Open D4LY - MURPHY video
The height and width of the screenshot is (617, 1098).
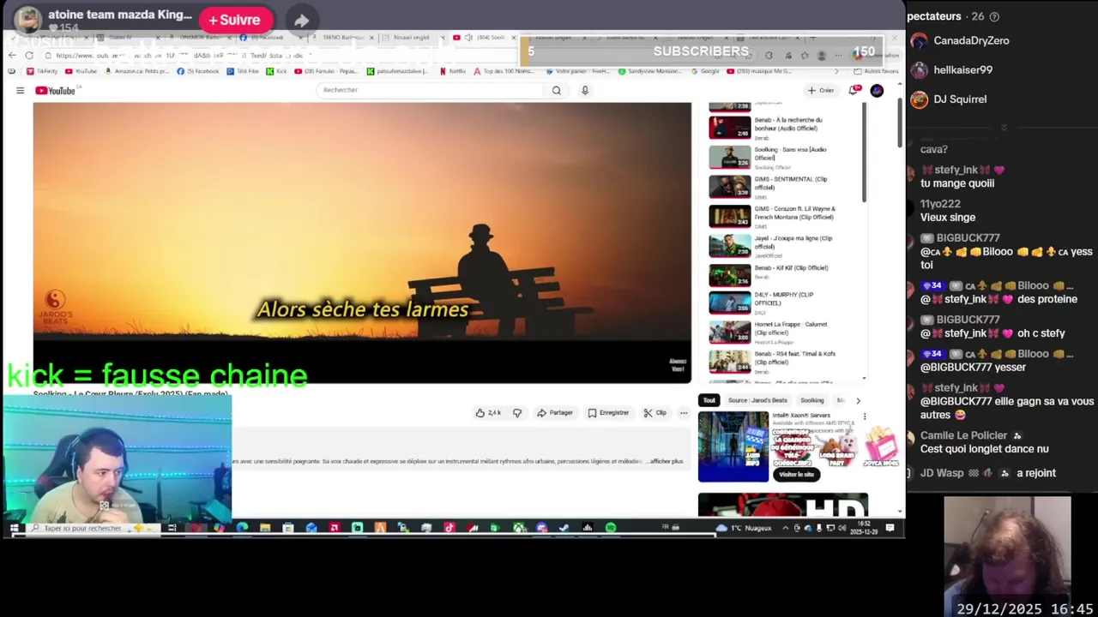pyautogui.click(x=772, y=303)
